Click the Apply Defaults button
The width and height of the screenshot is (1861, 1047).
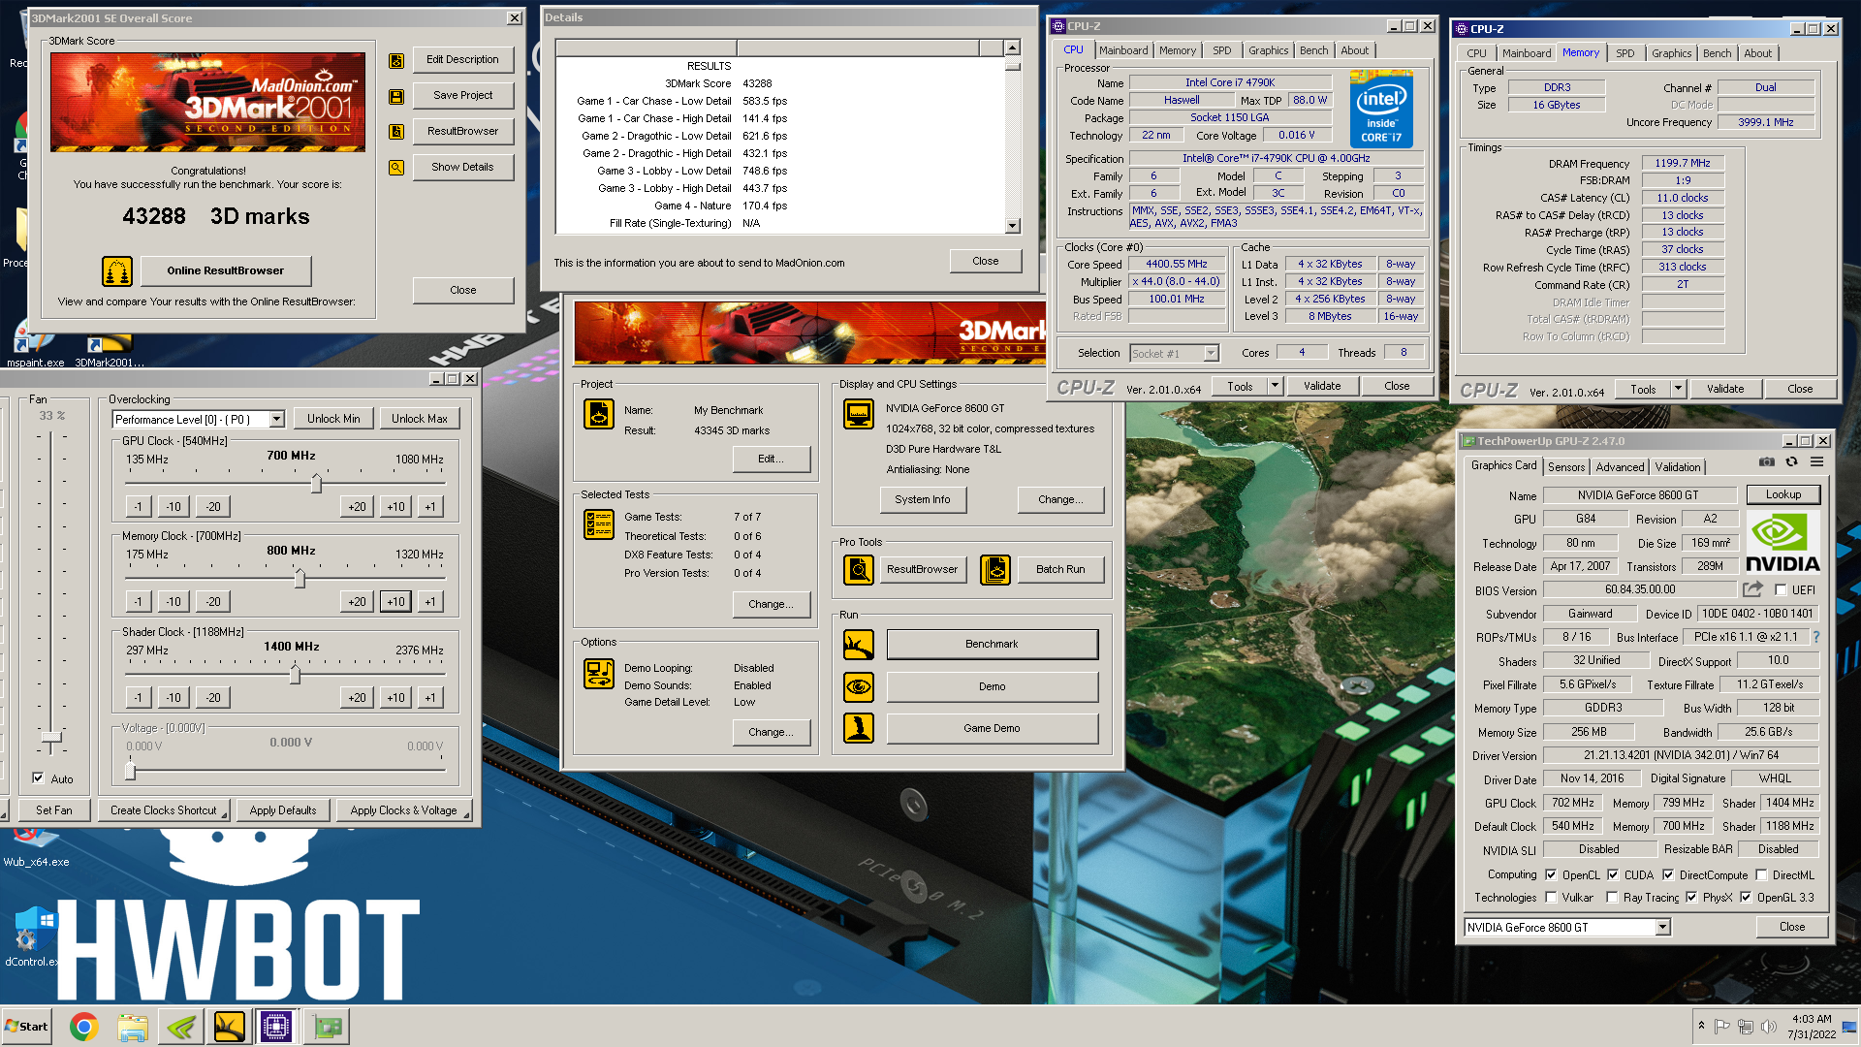[282, 810]
